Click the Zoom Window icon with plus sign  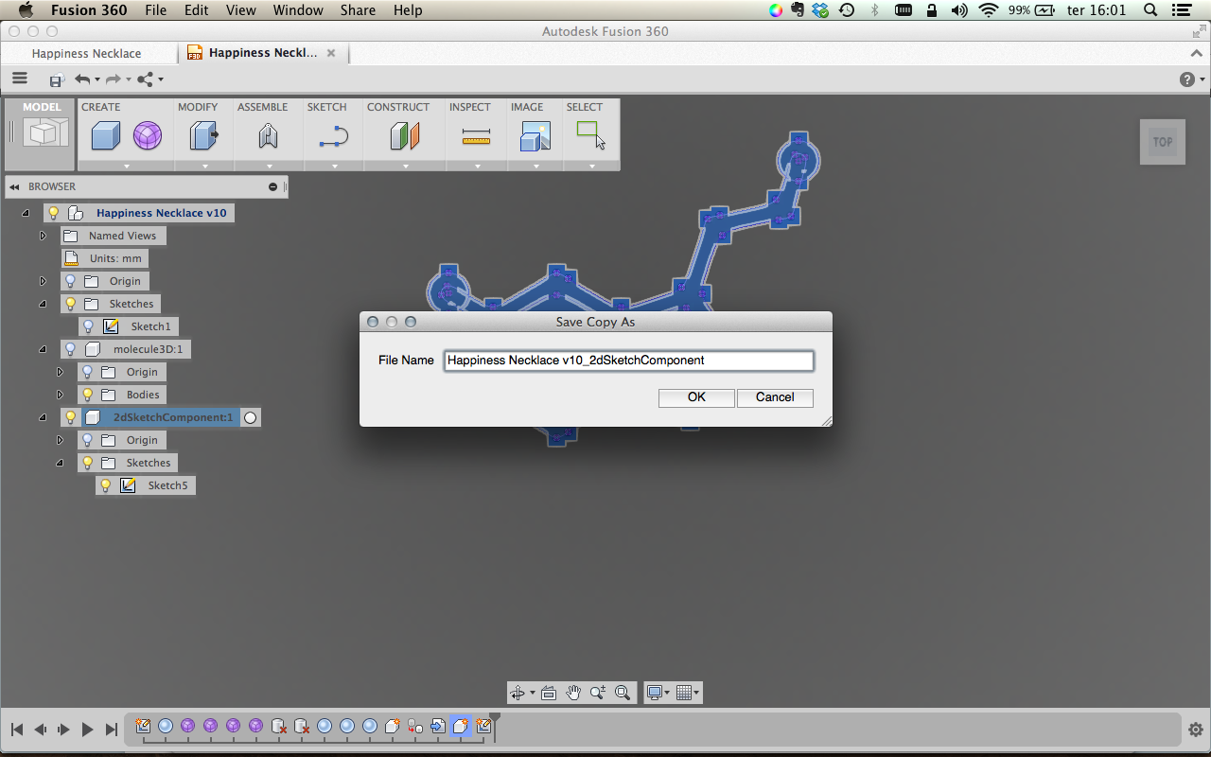click(x=598, y=693)
